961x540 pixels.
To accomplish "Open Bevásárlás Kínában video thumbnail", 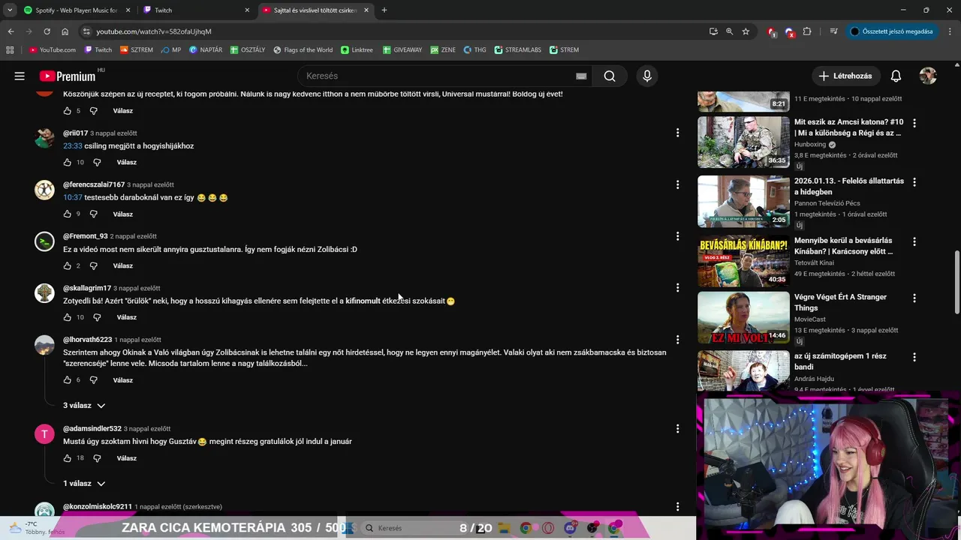I will [743, 260].
